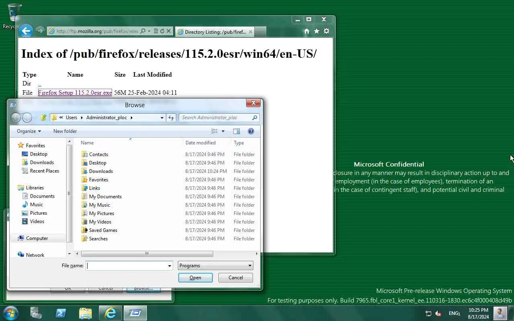Click the search magnifier in IE address bar
Viewport: 514px width, 321px height.
(x=143, y=31)
